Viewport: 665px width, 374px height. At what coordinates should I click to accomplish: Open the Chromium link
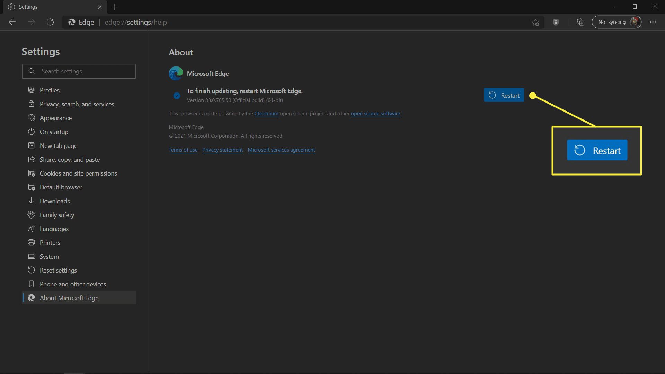tap(266, 114)
